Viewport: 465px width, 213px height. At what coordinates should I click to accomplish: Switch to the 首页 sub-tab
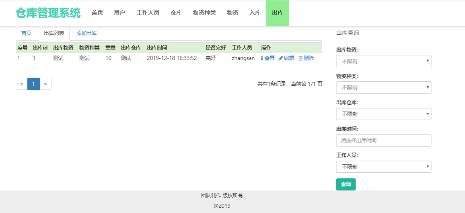[27, 33]
